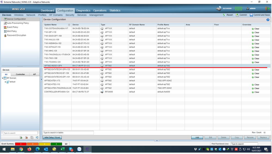
Task: Select row 7161-HALUU-109
Action: point(157,40)
